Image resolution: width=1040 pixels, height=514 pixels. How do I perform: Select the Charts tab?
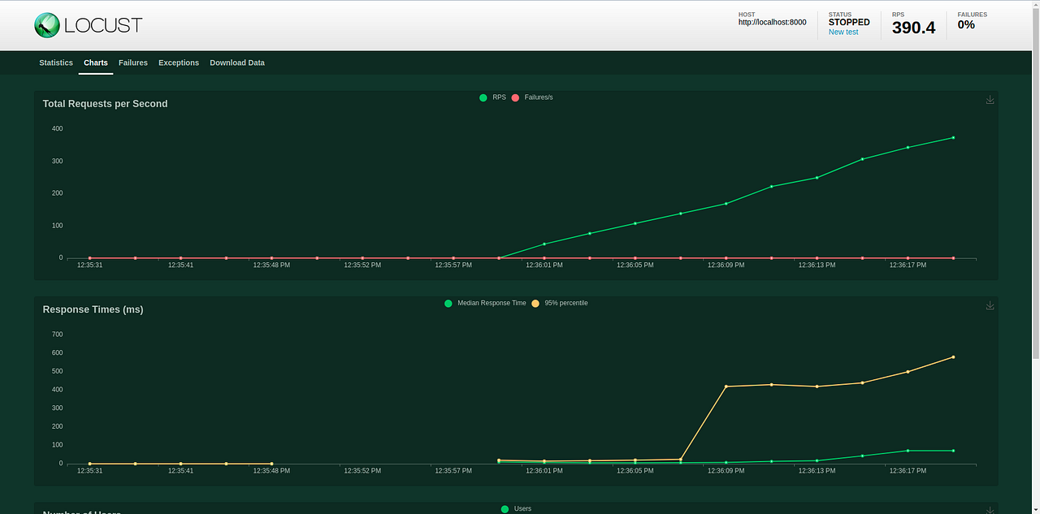tap(95, 63)
